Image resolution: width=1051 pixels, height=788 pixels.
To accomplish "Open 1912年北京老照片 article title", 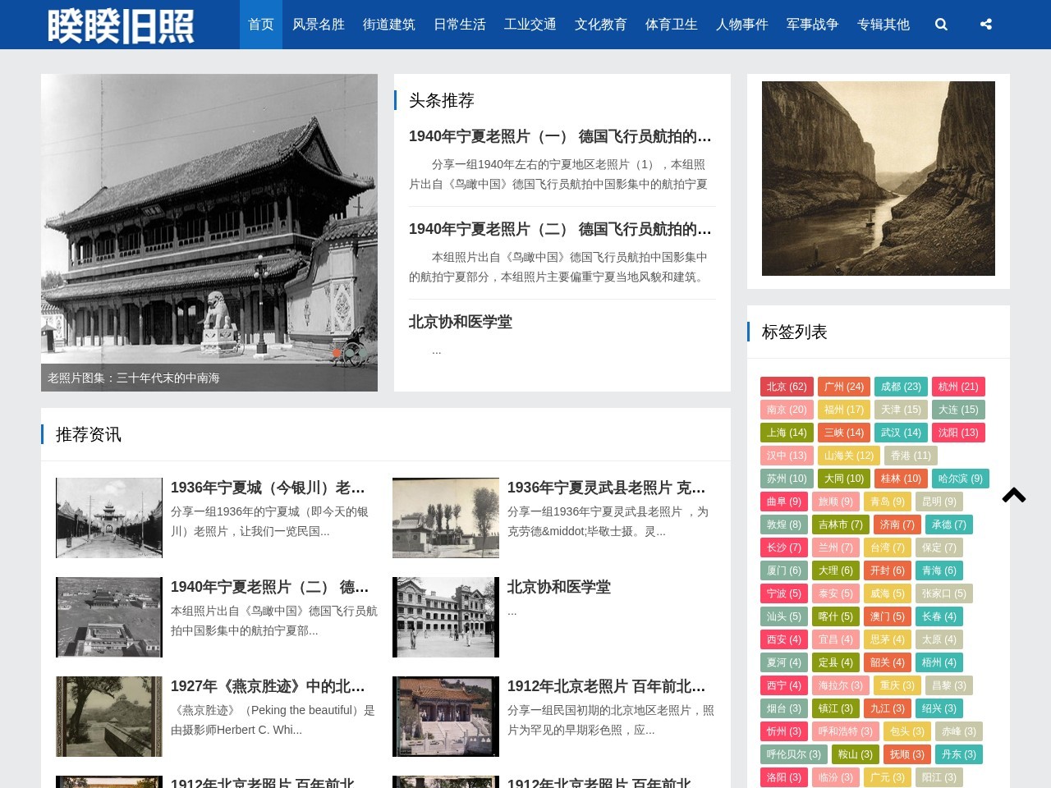I will click(606, 686).
